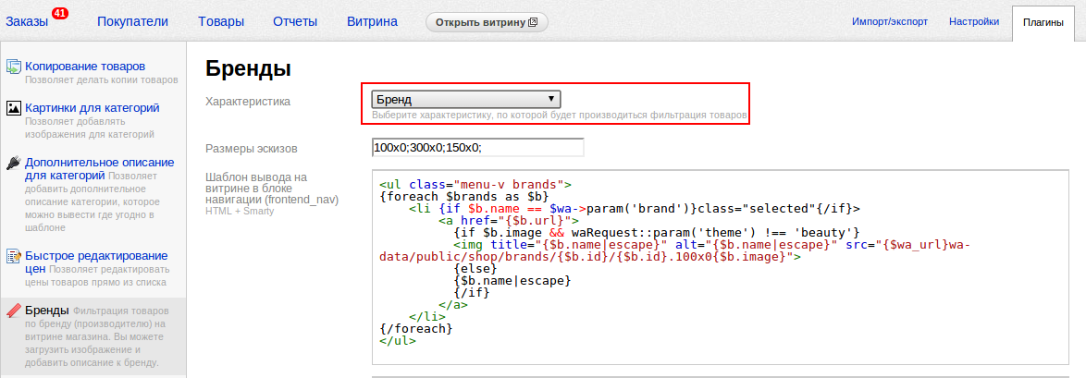Open Картинки для категорий plugin link

pos(93,108)
